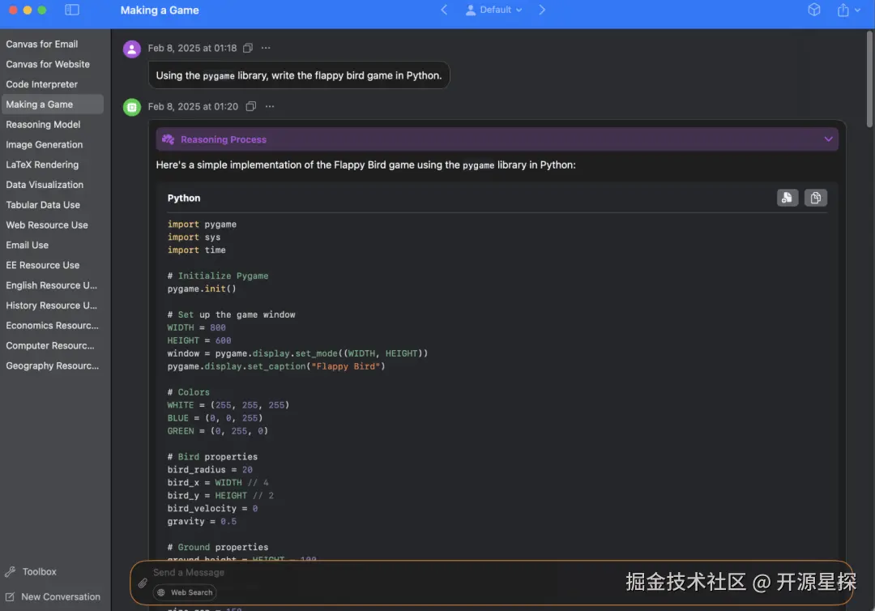
Task: Click the code line gravity = 0.5
Action: tap(202, 521)
